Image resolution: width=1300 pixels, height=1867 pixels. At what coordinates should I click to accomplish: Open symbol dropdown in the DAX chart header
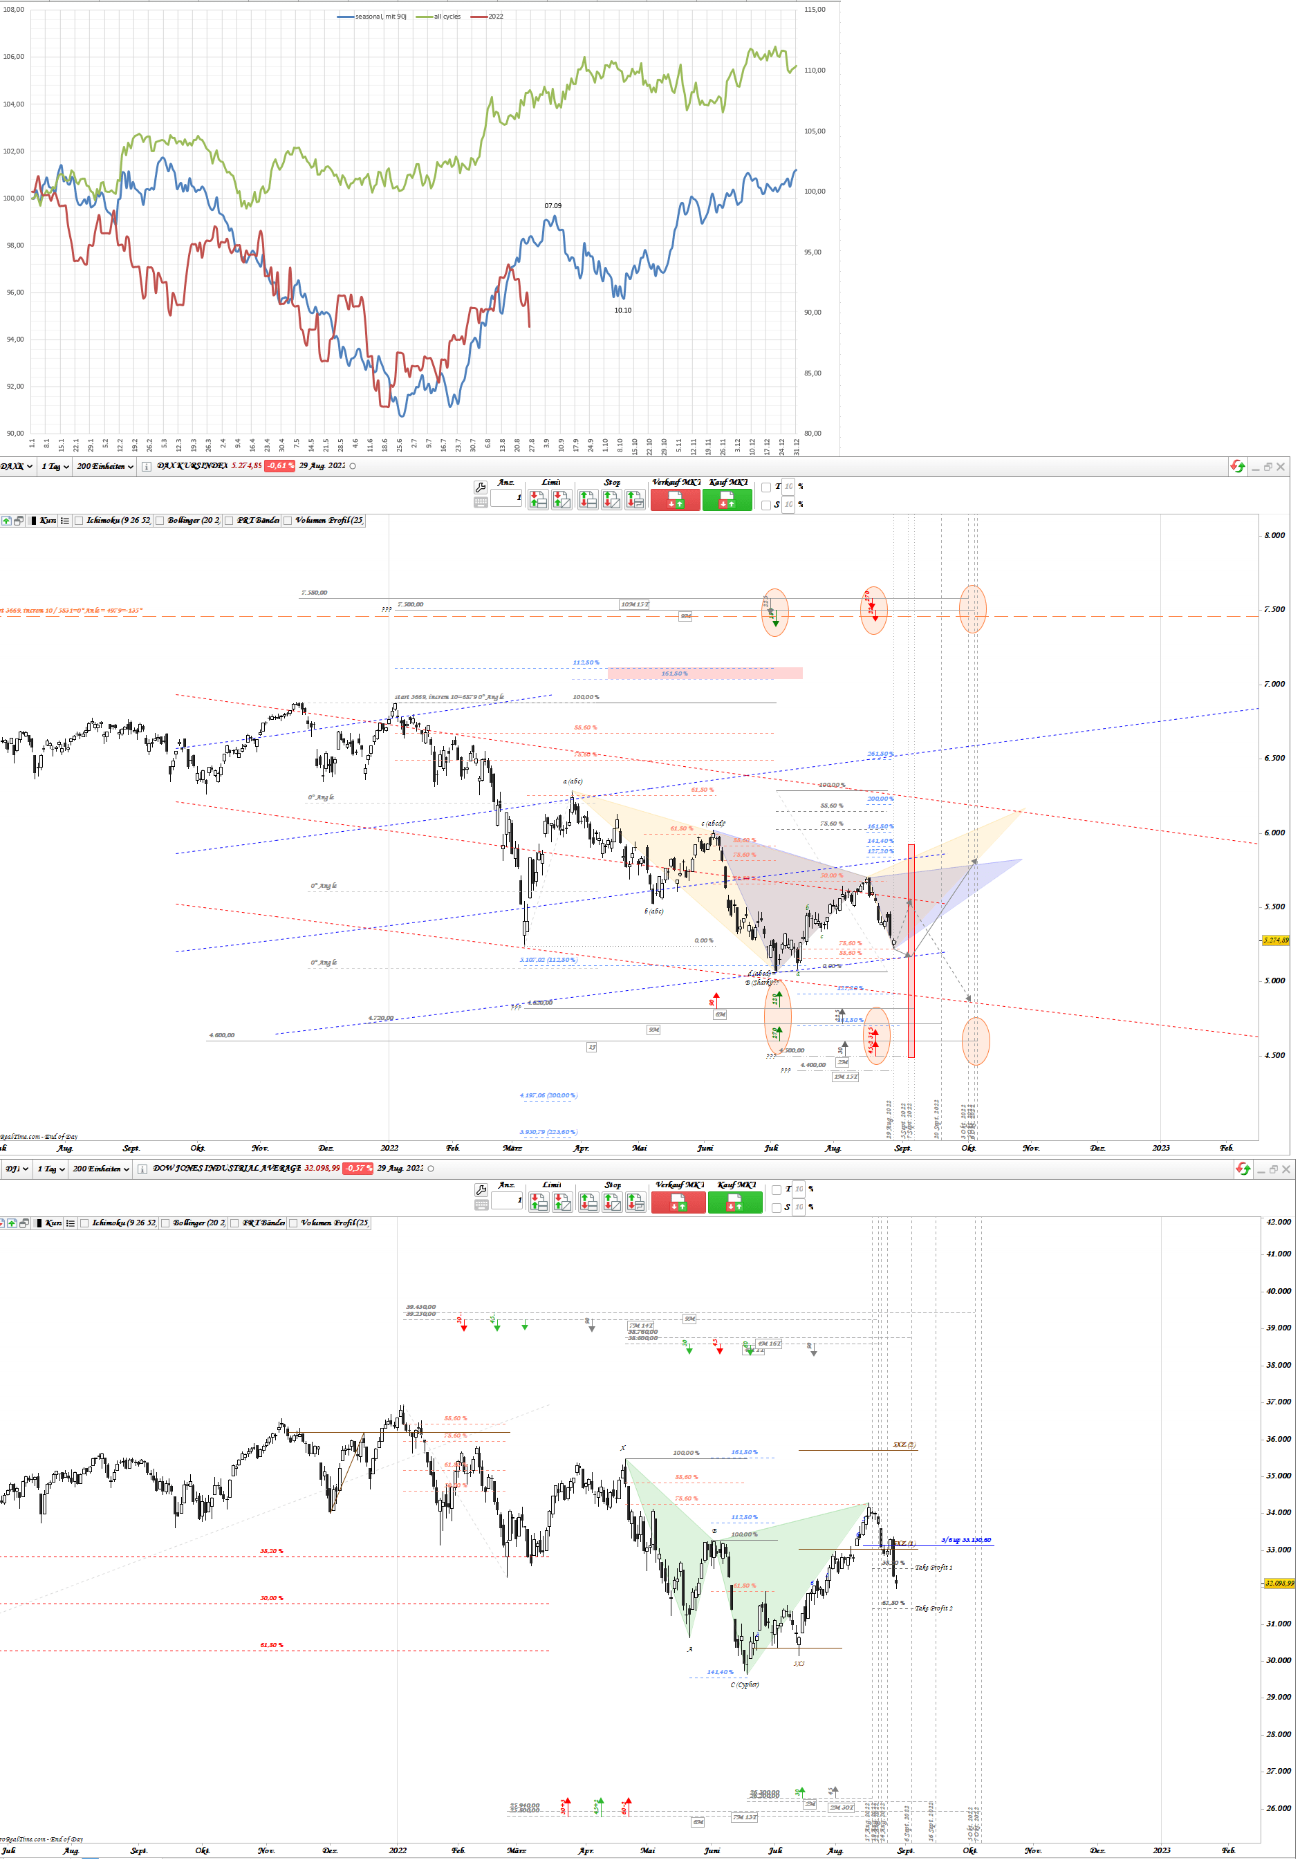(17, 466)
